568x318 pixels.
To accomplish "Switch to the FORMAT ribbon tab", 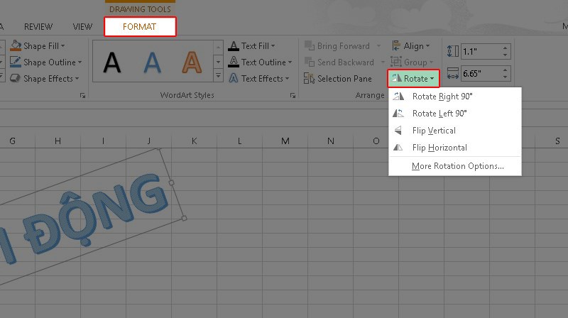I will coord(140,27).
